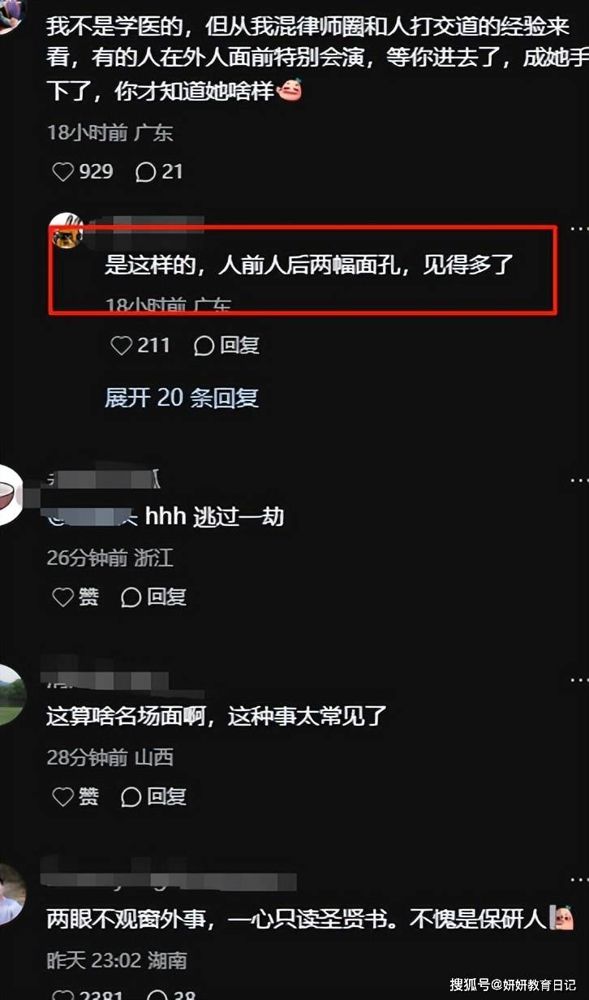Open more options for the highlighted reply

tap(579, 230)
